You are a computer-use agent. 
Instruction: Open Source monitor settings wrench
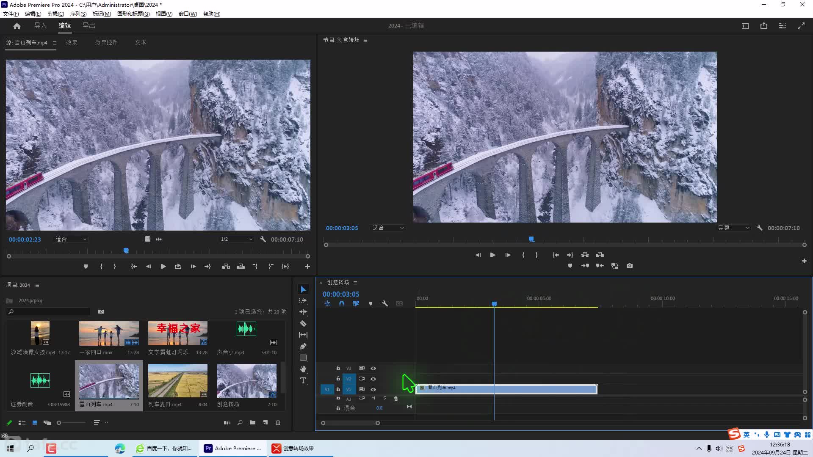coord(263,239)
